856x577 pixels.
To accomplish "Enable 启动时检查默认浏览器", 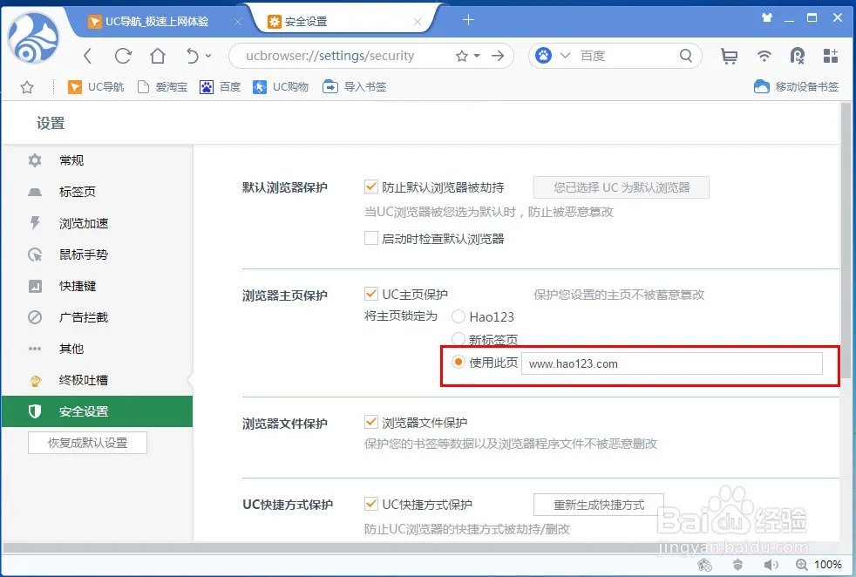I will coord(371,238).
